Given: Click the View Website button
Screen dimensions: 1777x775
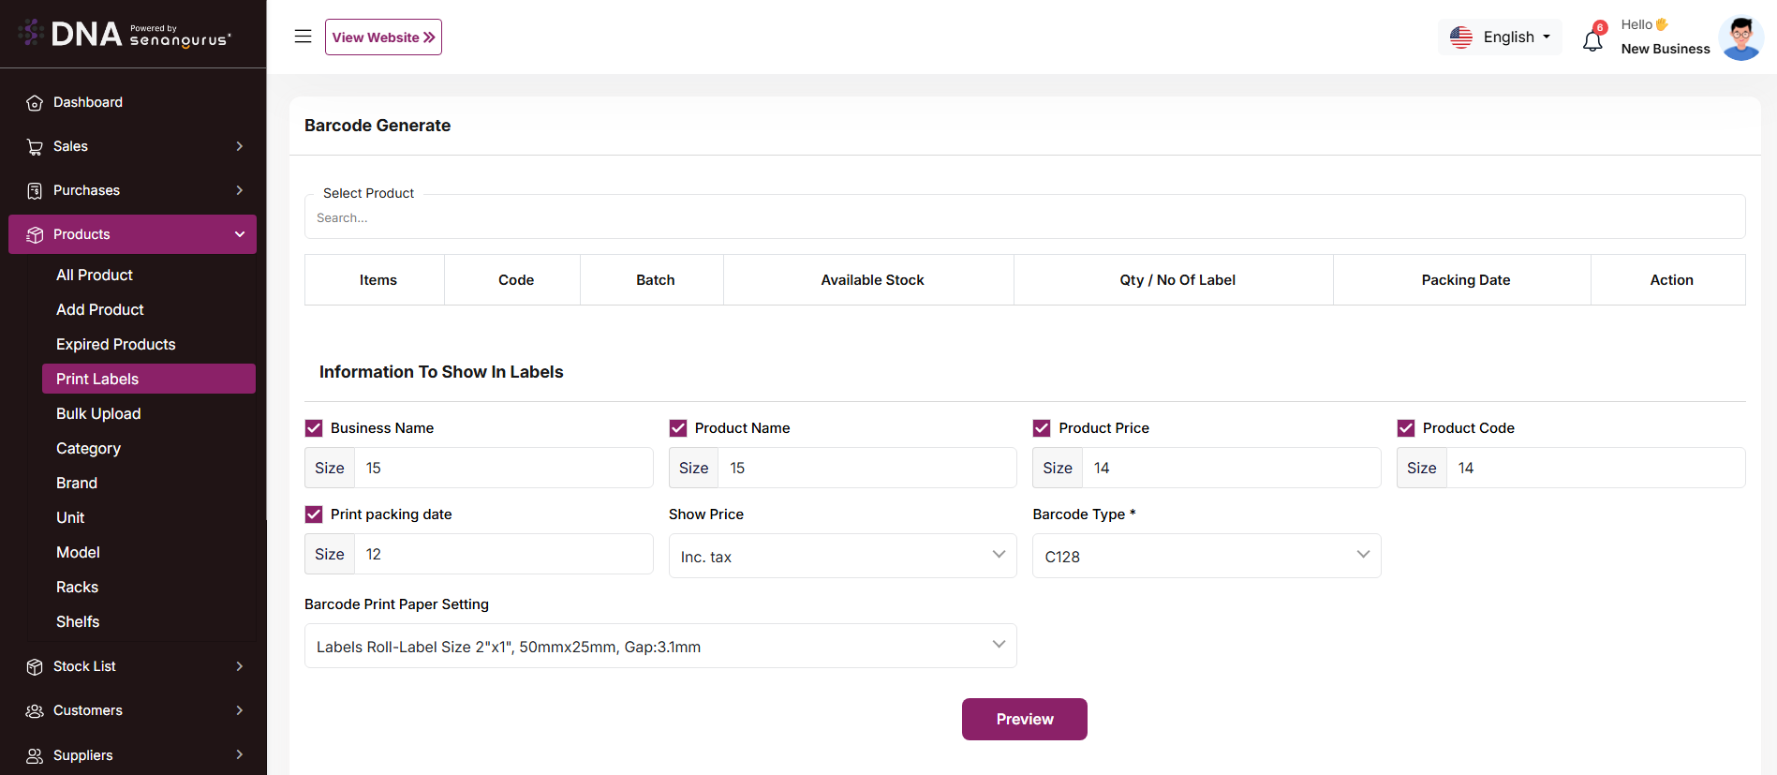Looking at the screenshot, I should 383,37.
